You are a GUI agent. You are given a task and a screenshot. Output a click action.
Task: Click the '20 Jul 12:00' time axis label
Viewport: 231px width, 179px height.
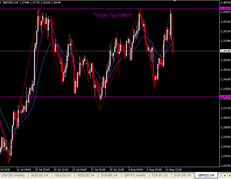pos(61,169)
